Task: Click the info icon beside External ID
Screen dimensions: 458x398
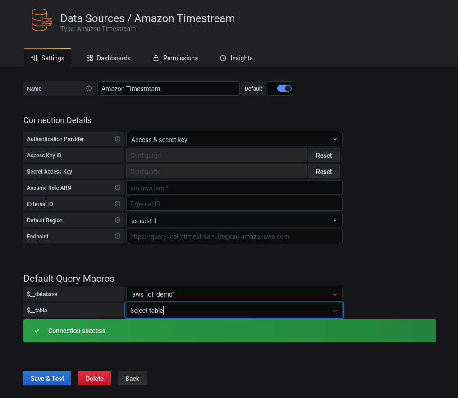Action: pyautogui.click(x=118, y=204)
